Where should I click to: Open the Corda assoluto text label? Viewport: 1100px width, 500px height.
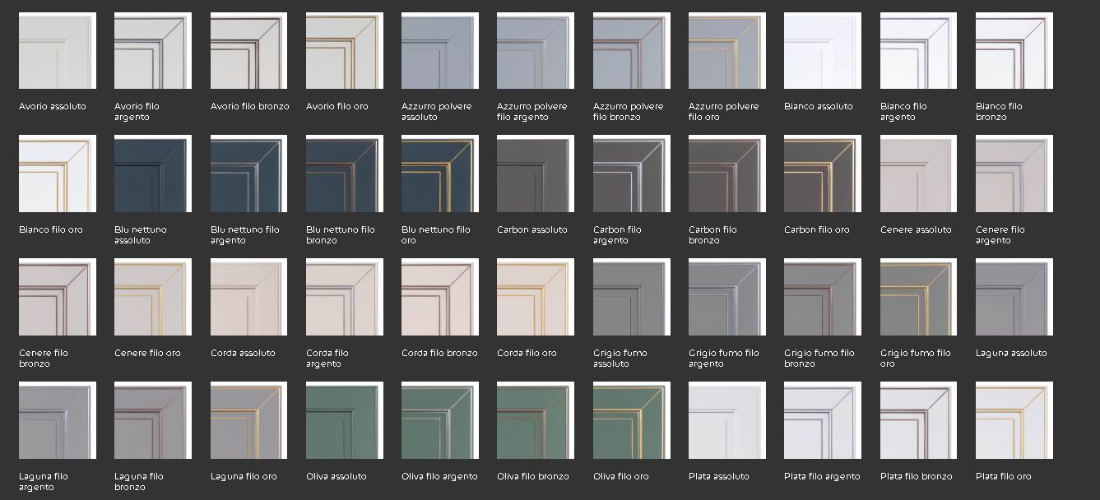243,353
